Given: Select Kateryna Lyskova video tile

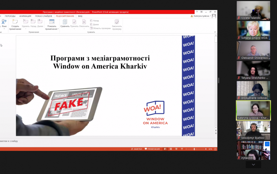Looking at the screenshot, I should 253,110.
